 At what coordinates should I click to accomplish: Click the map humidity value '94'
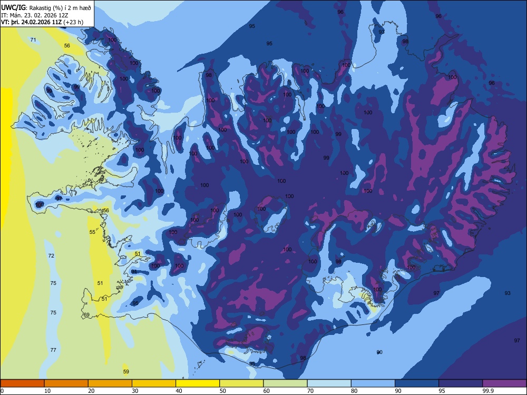coord(134,272)
